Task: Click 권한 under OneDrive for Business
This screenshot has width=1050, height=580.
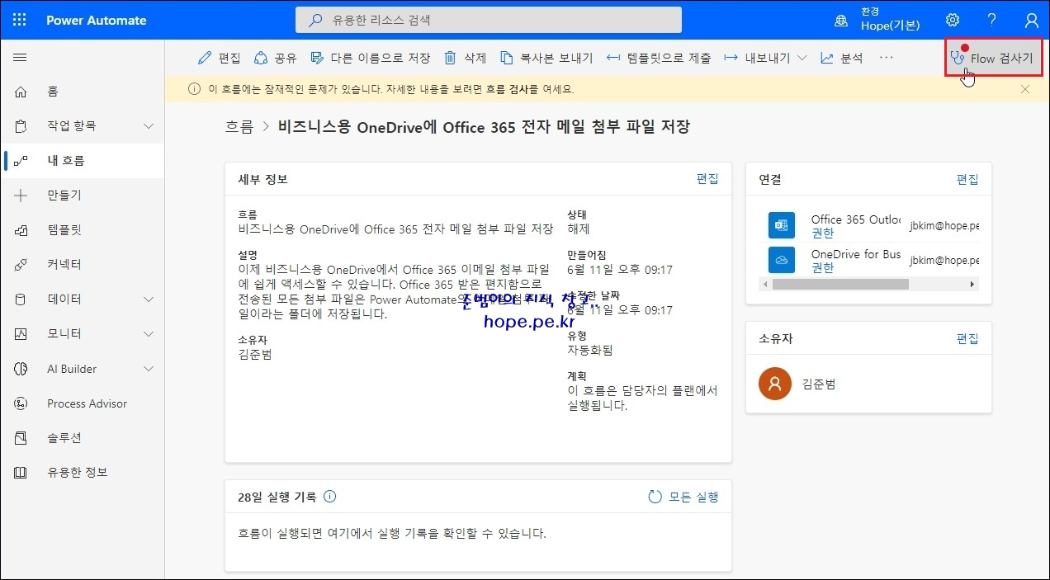Action: tap(822, 267)
